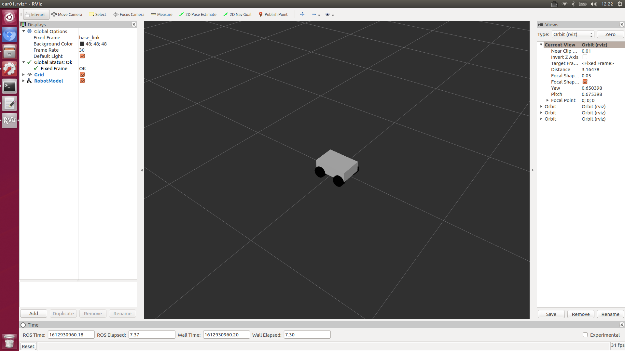Activate the Move Camera tool
Image resolution: width=625 pixels, height=351 pixels.
67,15
